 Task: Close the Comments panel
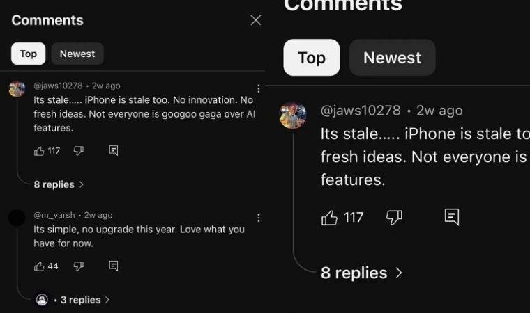[x=255, y=20]
